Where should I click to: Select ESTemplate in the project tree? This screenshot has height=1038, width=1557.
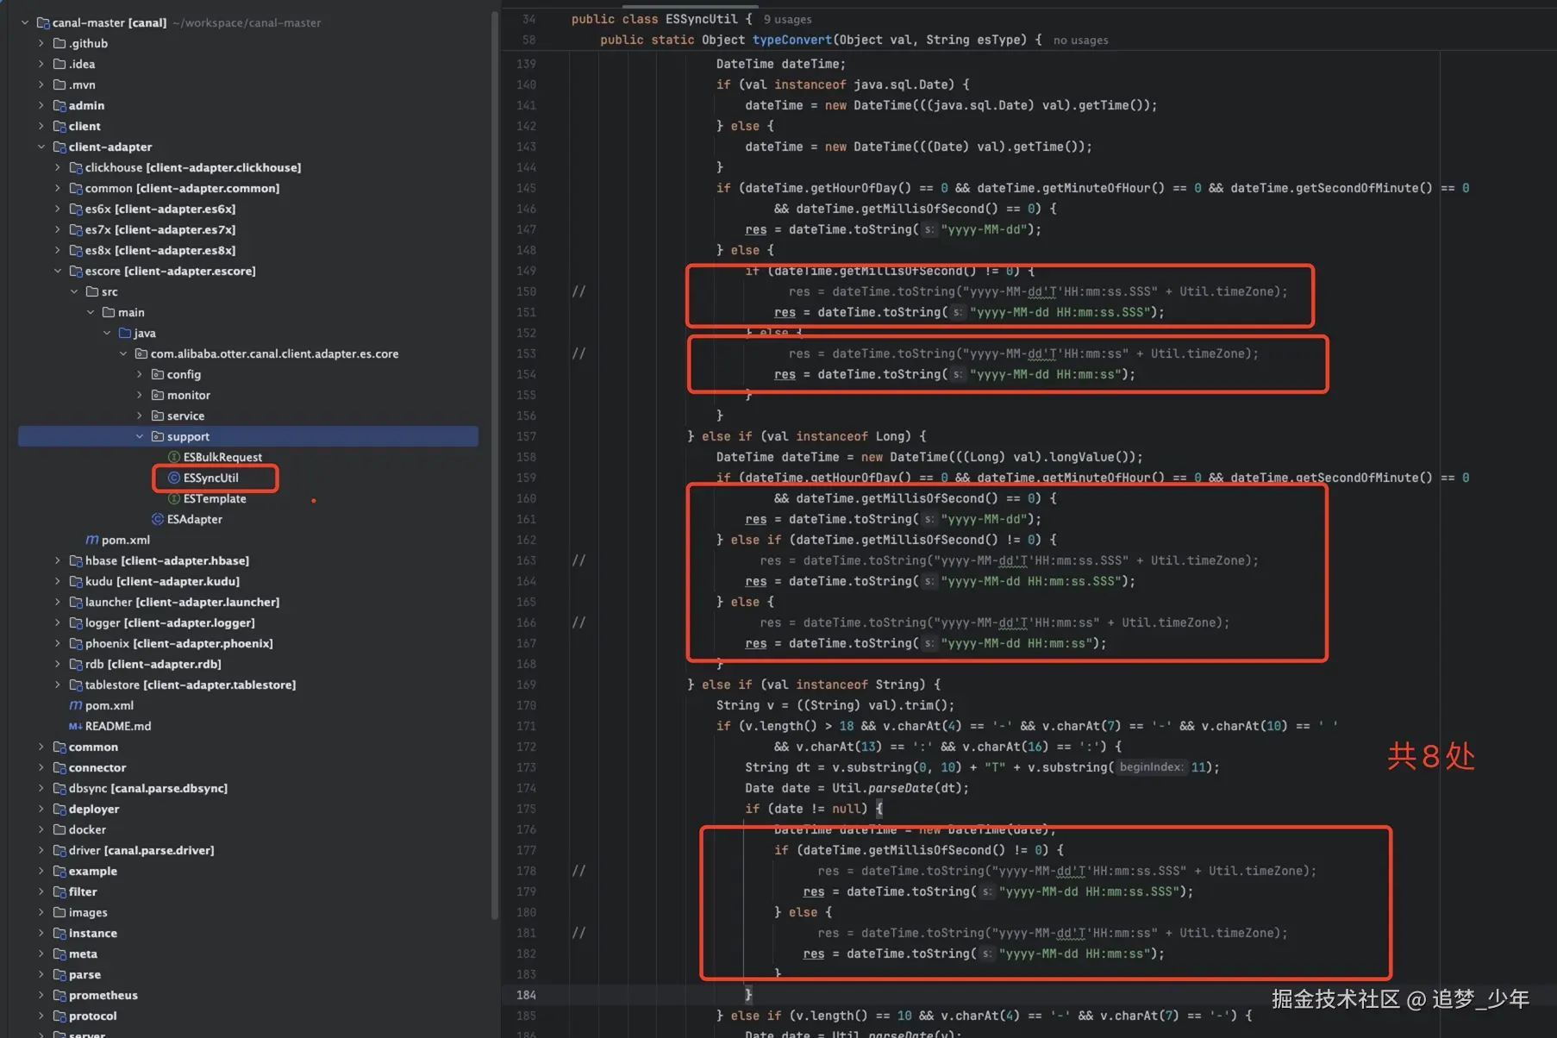248,498
